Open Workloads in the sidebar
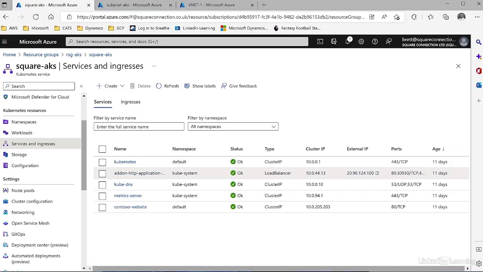This screenshot has width=483, height=272. (x=22, y=133)
